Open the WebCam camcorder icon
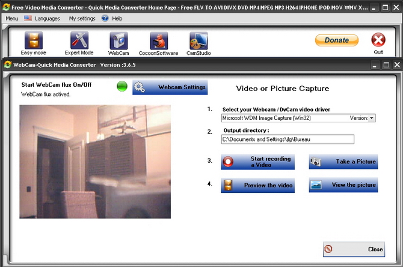The width and height of the screenshot is (403, 267). 118,40
